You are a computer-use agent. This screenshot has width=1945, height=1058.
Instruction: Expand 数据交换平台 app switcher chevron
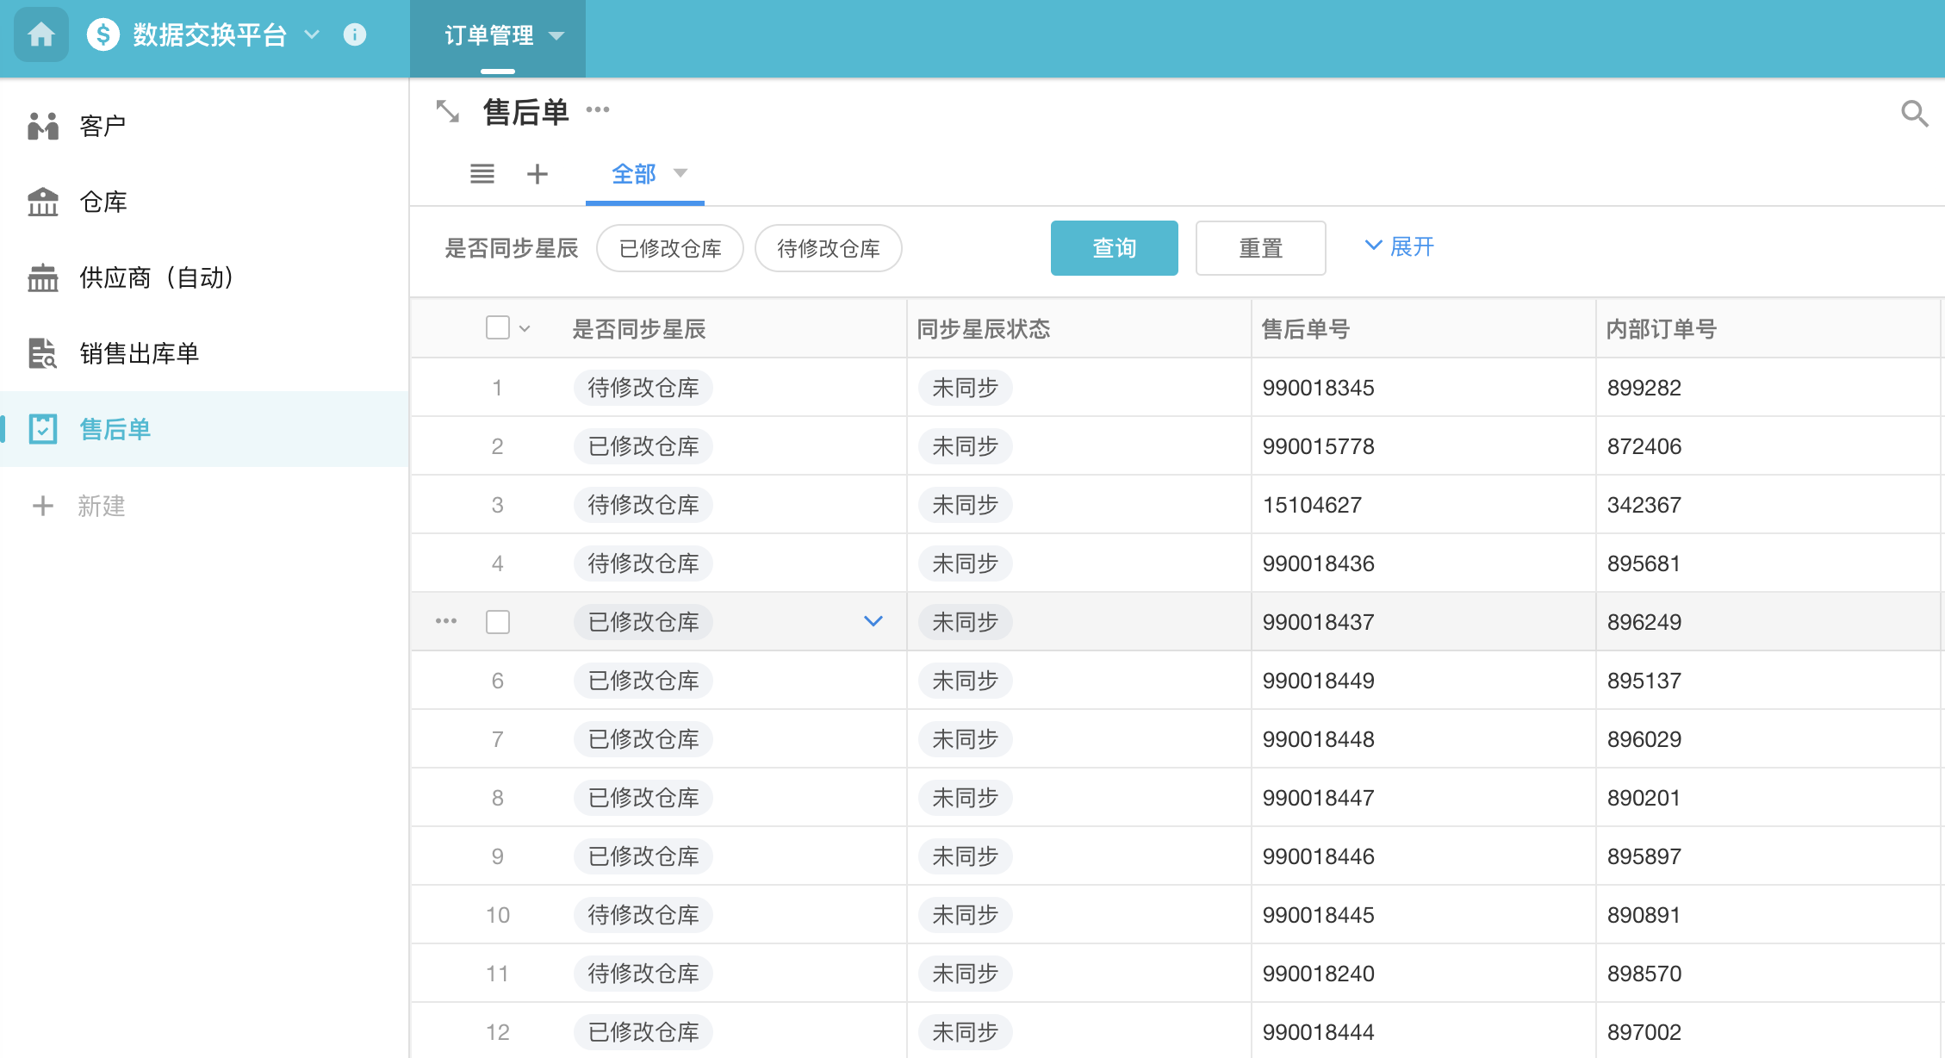pos(312,35)
